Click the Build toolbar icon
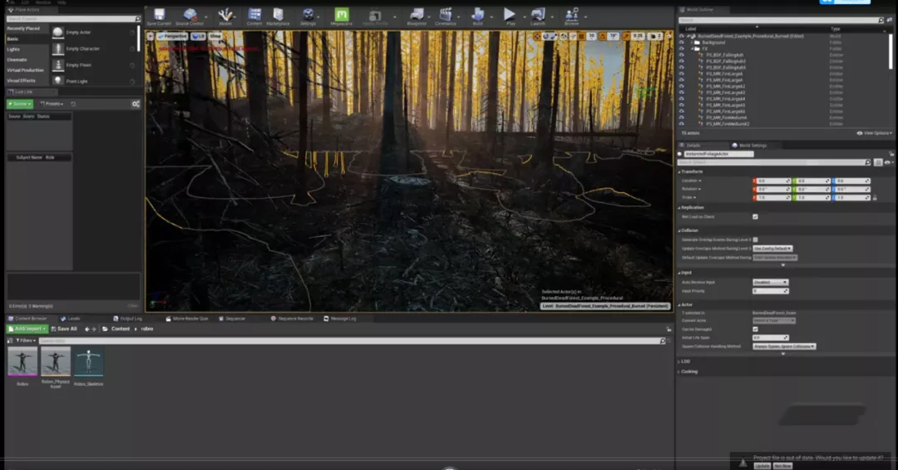Viewport: 898px width, 470px height. click(x=477, y=16)
